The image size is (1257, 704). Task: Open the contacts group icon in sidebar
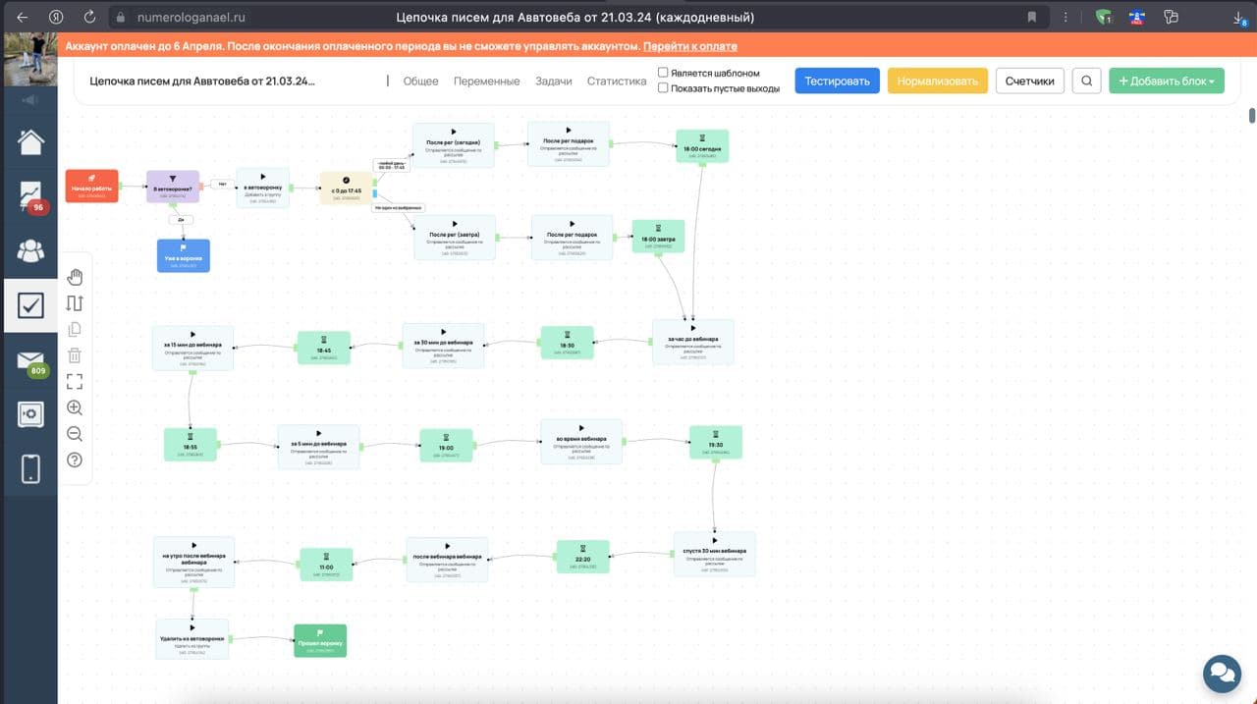tap(30, 250)
